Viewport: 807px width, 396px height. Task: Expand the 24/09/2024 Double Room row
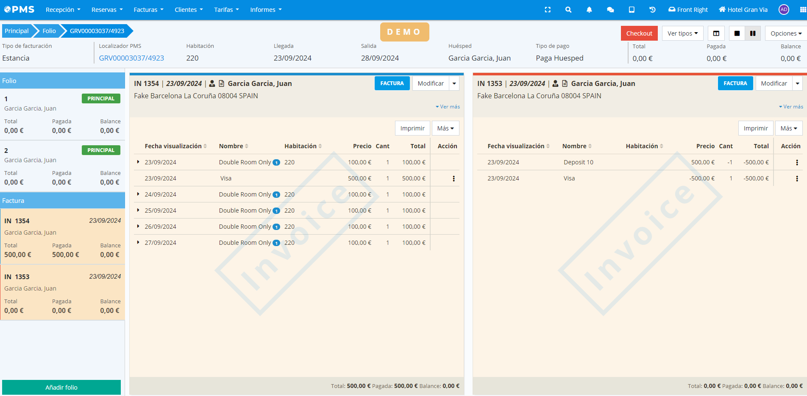click(x=138, y=194)
